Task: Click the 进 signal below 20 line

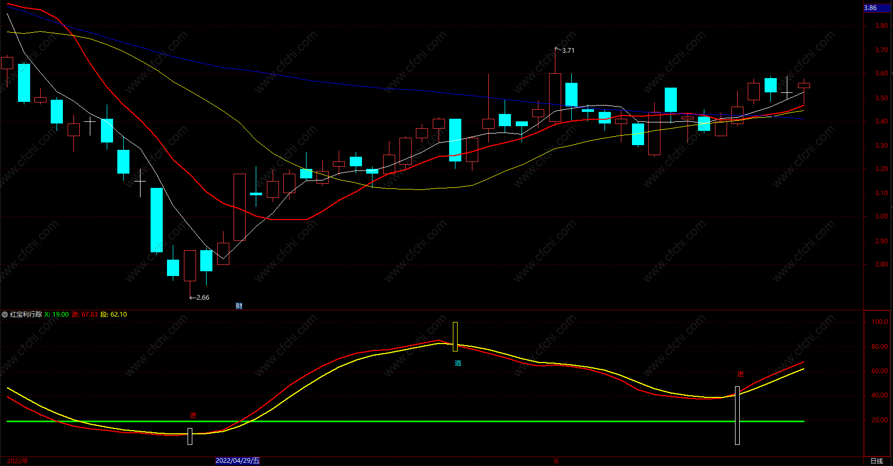Action: click(x=193, y=415)
